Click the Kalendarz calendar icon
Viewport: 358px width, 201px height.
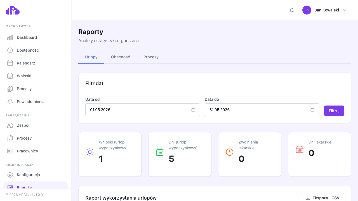(x=10, y=63)
